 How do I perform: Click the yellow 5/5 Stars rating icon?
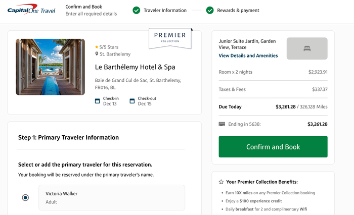click(97, 47)
